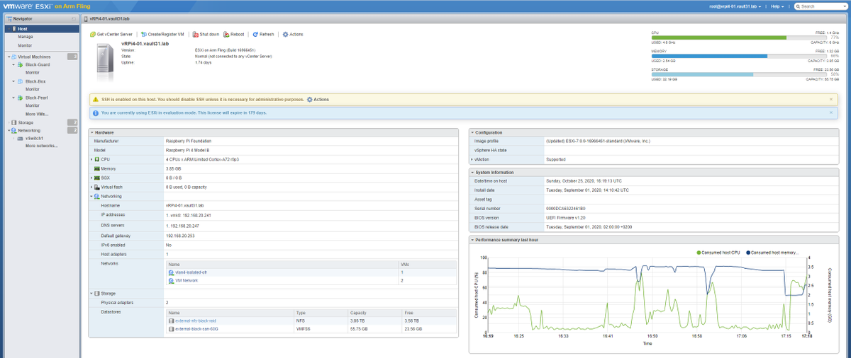Viewport: 851px width, 358px height.
Task: Dismiss the SSH warning banner
Action: (831, 99)
